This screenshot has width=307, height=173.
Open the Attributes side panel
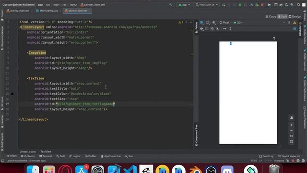point(300,29)
